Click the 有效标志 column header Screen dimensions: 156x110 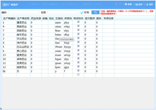(x=78, y=18)
